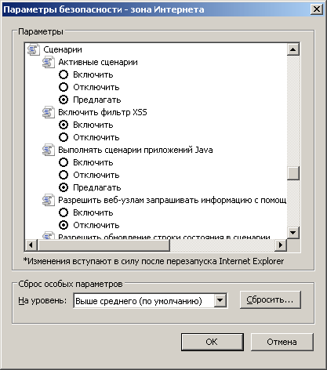
Task: Click the Сценарии category script icon
Action: [x=34, y=49]
